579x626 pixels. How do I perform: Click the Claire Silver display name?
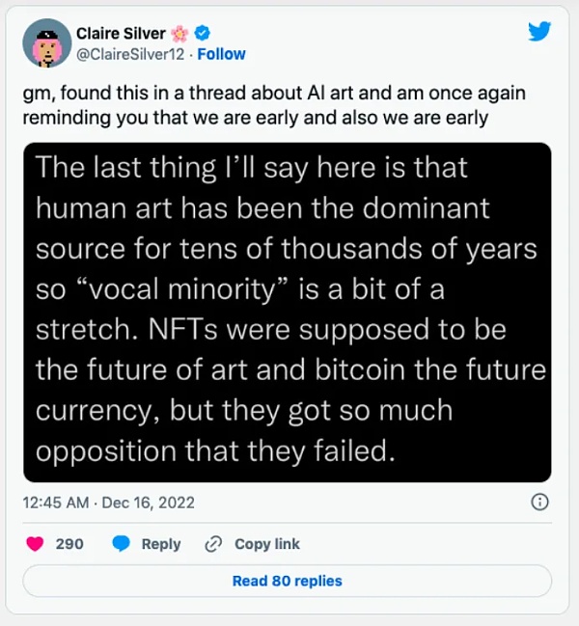(x=121, y=34)
